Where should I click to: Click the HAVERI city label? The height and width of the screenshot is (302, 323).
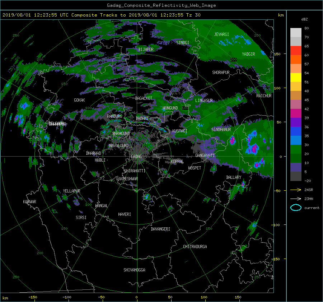125,214
